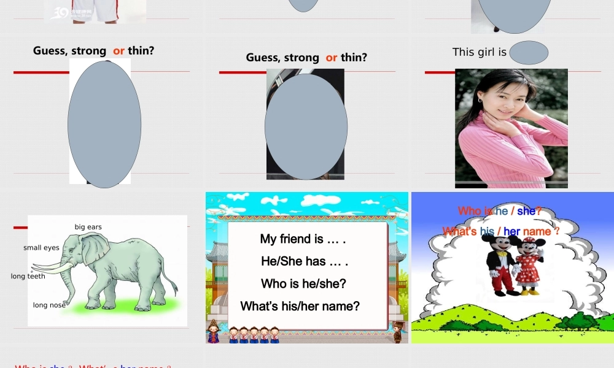Select the 'long teeth' label
Screen dimensions: 614x368
click(27, 276)
